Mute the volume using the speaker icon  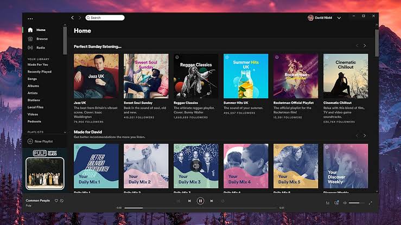tap(345, 203)
